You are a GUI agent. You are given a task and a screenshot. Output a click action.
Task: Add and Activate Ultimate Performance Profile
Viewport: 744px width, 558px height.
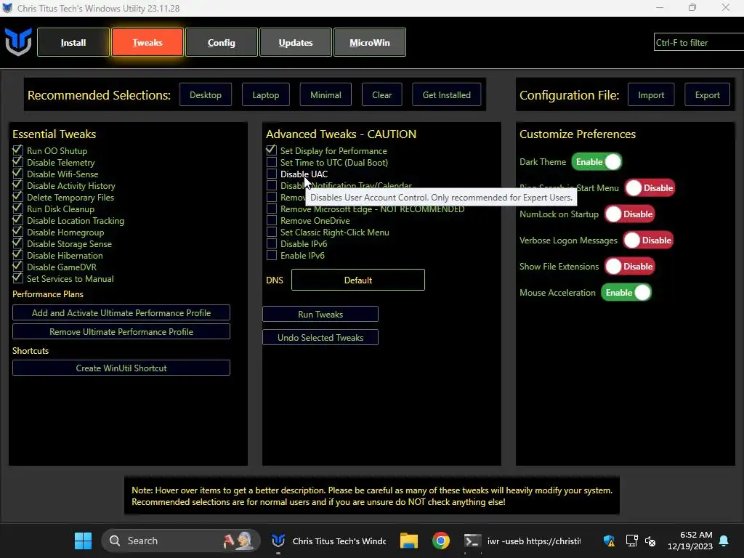121,312
